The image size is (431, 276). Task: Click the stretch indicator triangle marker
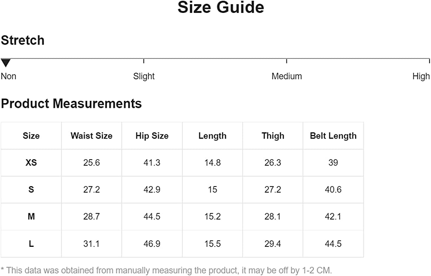point(6,63)
